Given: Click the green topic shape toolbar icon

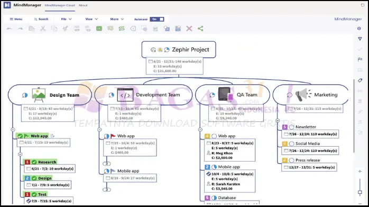Looking at the screenshot, I should click(x=99, y=29).
